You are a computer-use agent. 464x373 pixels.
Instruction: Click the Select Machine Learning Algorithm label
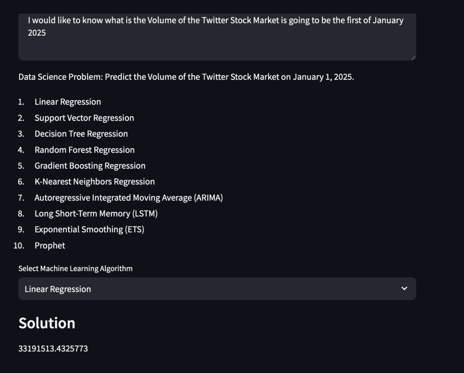click(x=75, y=268)
